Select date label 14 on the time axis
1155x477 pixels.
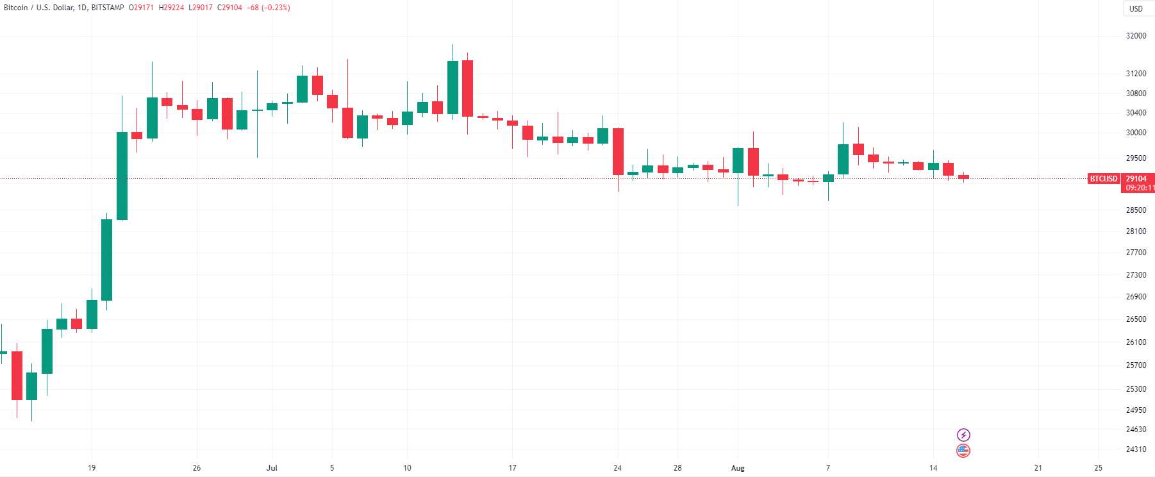coord(933,468)
